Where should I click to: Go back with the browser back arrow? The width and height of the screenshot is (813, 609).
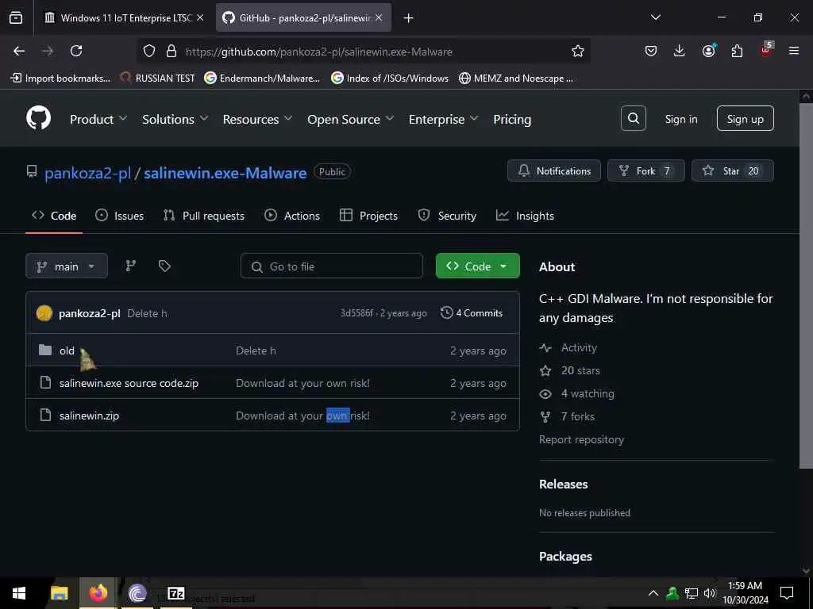click(19, 51)
